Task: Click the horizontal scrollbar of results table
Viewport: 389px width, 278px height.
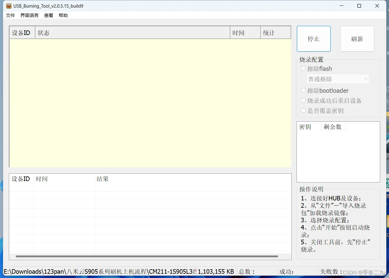Action: click(147, 256)
